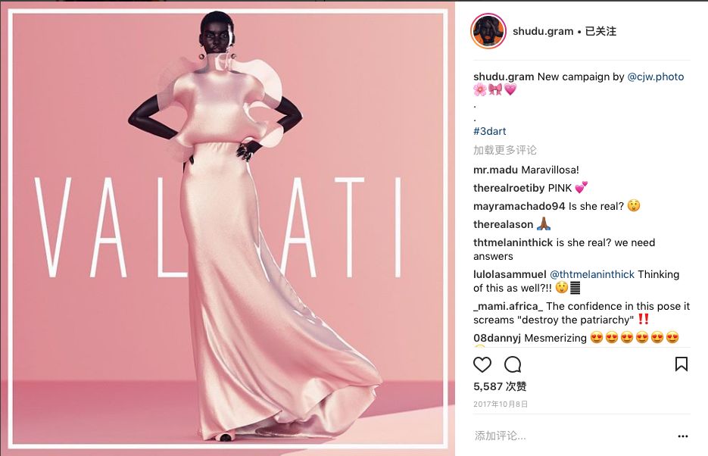Screen dimensions: 708x456
Task: Open therealroetiby commenter profile
Action: (509, 189)
